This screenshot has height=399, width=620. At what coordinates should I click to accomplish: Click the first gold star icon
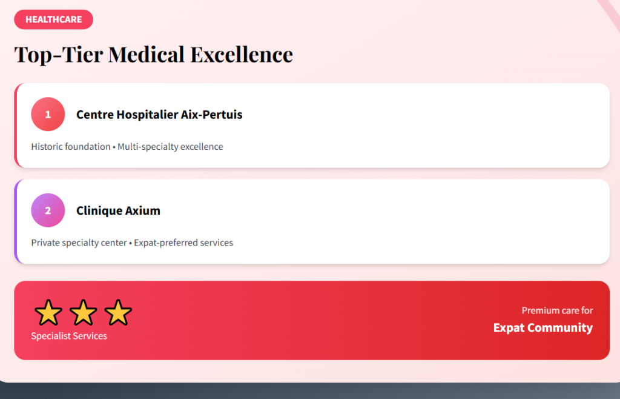pos(48,313)
